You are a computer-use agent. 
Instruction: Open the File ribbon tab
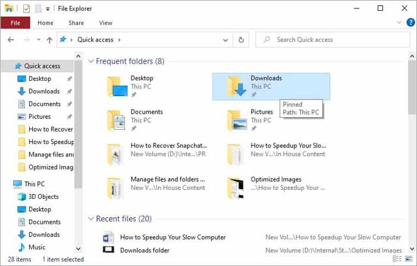click(x=15, y=23)
